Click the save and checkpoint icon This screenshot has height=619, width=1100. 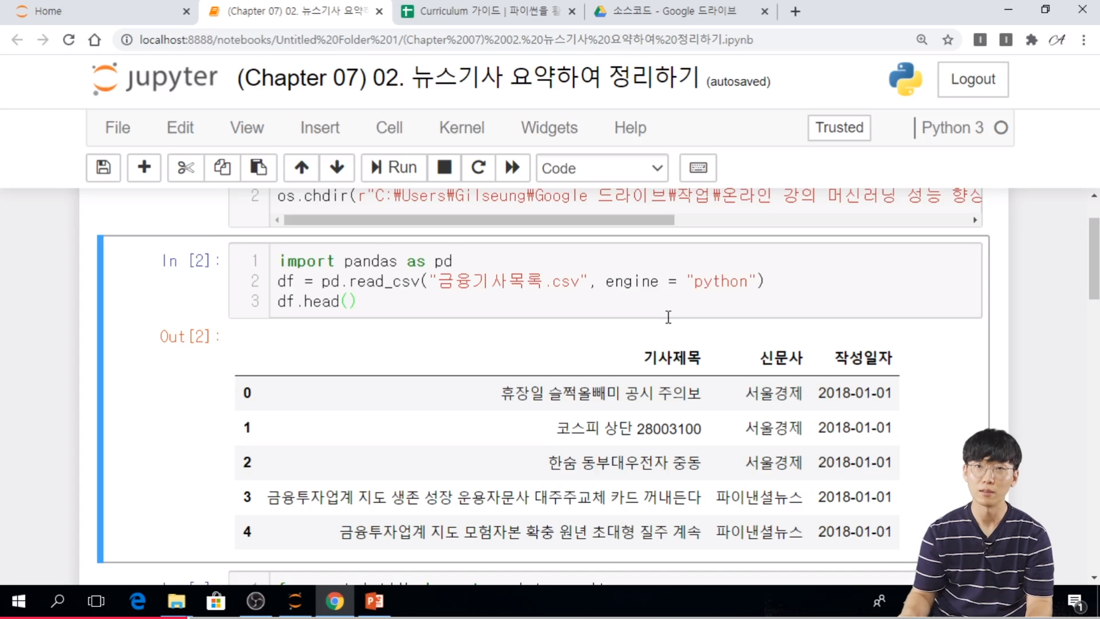pos(103,167)
